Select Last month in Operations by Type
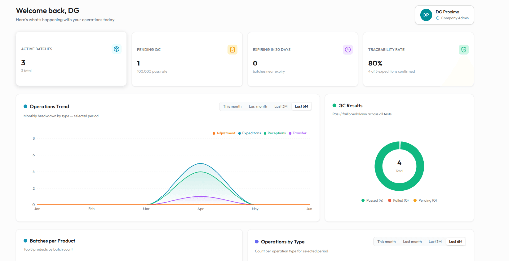This screenshot has width=509, height=261. [412, 241]
